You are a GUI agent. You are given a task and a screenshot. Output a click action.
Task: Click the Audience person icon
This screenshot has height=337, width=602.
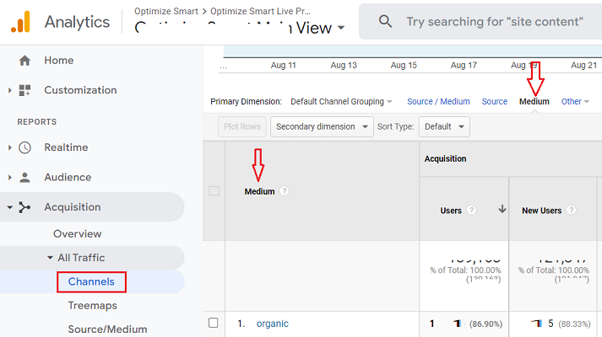[24, 178]
